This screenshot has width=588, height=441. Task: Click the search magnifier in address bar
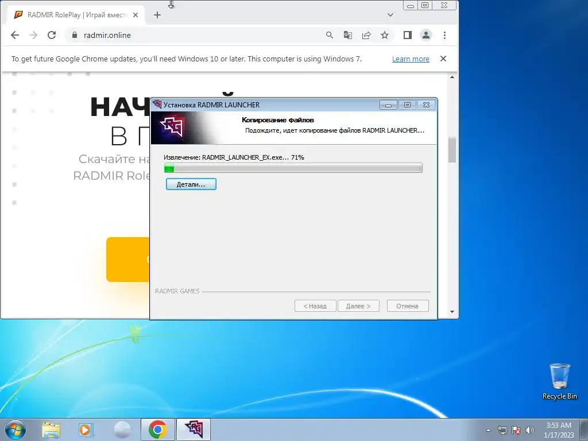pyautogui.click(x=329, y=35)
